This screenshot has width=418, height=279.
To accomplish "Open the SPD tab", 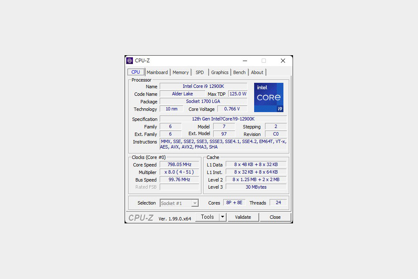I will (x=200, y=72).
